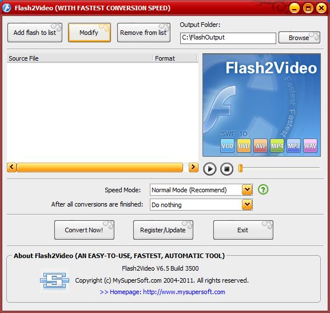
Task: Click the preview play button
Action: [209, 169]
